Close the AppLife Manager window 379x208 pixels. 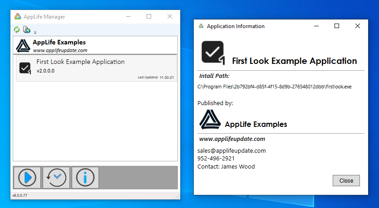pyautogui.click(x=170, y=16)
